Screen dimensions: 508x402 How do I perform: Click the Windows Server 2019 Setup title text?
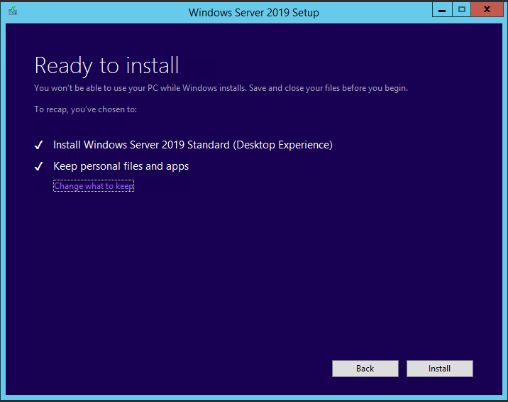253,13
